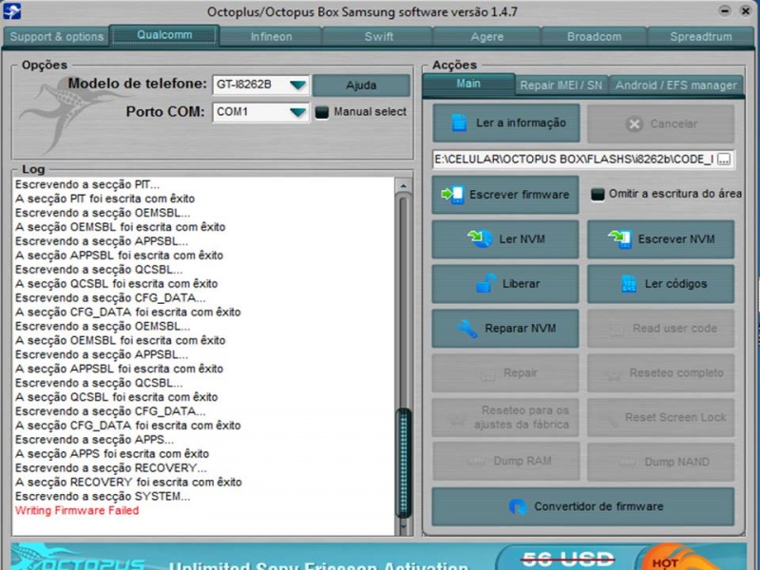This screenshot has width=760, height=570.
Task: Switch to Repair IMEI / SN tab
Action: click(561, 85)
